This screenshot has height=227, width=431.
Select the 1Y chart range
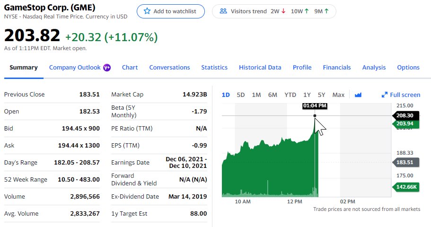click(307, 95)
